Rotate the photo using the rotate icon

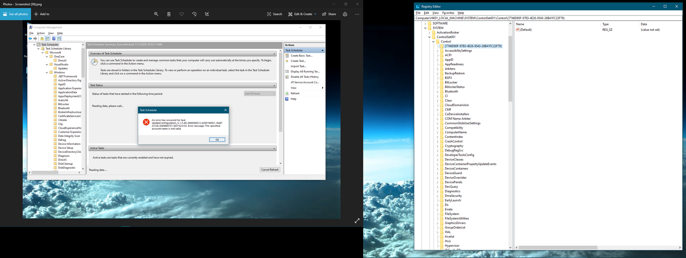194,14
